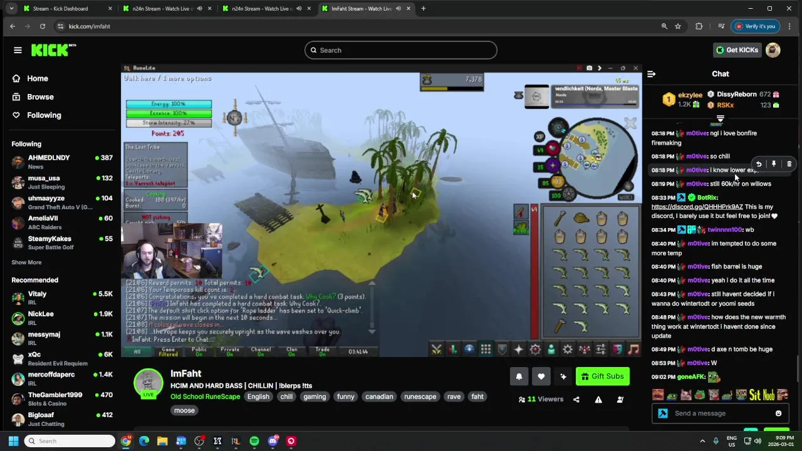Open the Discord invite link in chat

tap(697, 207)
